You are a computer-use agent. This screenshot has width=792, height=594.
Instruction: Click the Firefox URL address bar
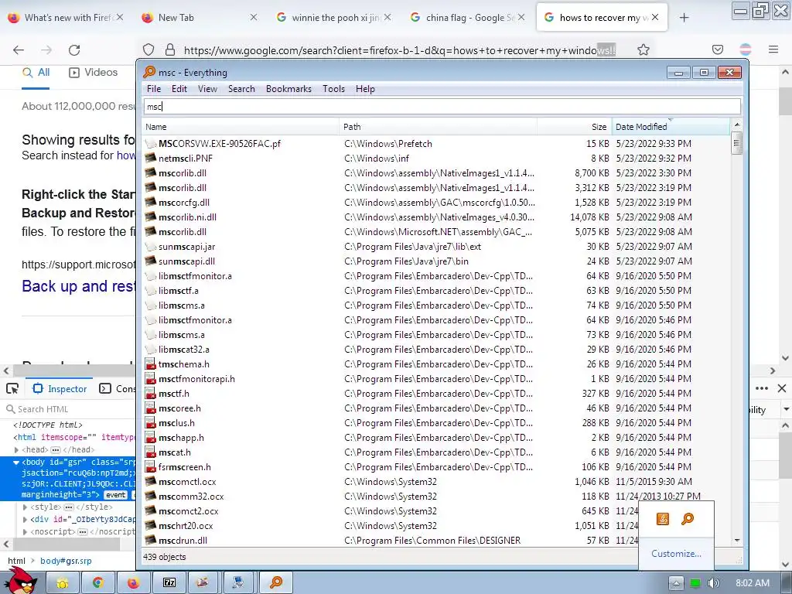coord(400,50)
